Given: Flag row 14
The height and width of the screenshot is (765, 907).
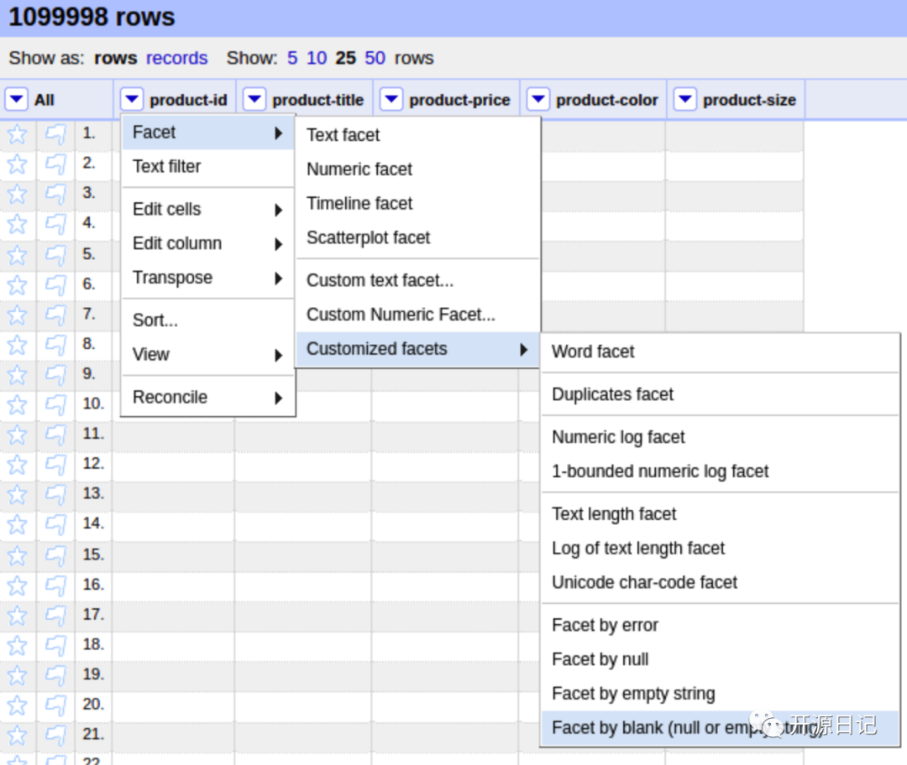Looking at the screenshot, I should click(x=55, y=524).
